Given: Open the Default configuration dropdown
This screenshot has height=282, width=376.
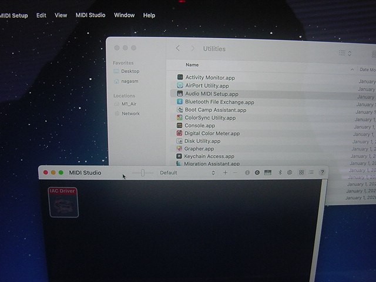Looking at the screenshot, I should tap(187, 173).
